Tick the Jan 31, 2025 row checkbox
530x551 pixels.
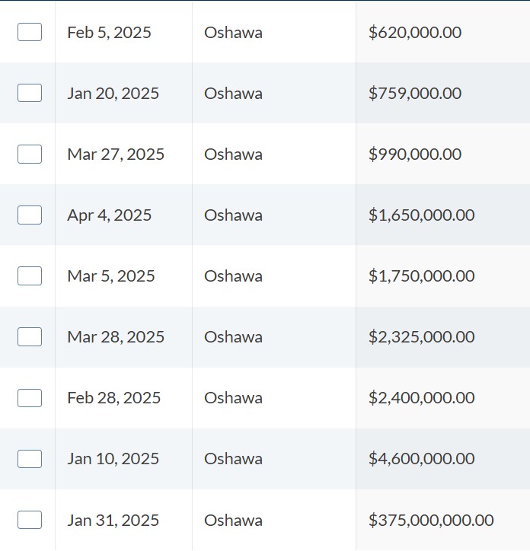pyautogui.click(x=30, y=520)
